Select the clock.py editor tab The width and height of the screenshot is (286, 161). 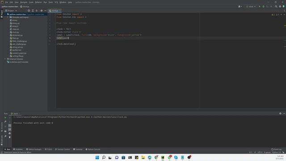click(54, 11)
